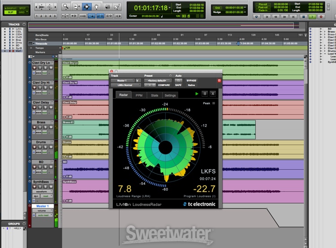Open the Nudge value dropdown arrow

(245, 12)
